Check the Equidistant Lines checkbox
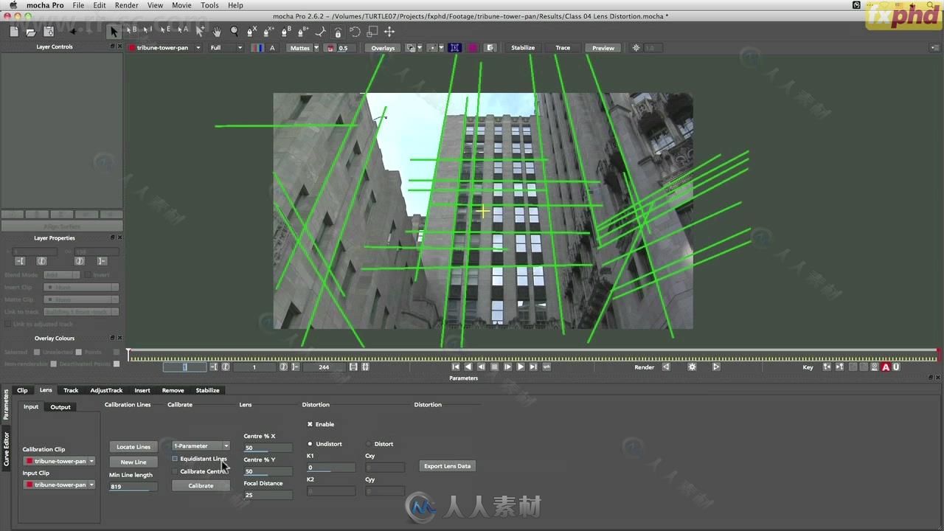This screenshot has height=531, width=944. 175,459
